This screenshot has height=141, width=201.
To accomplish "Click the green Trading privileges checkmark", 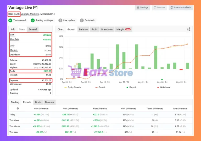I will (33, 20).
